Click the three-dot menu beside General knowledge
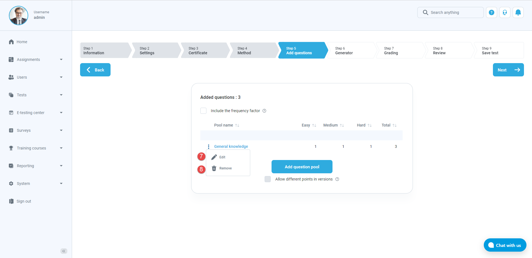 click(209, 146)
